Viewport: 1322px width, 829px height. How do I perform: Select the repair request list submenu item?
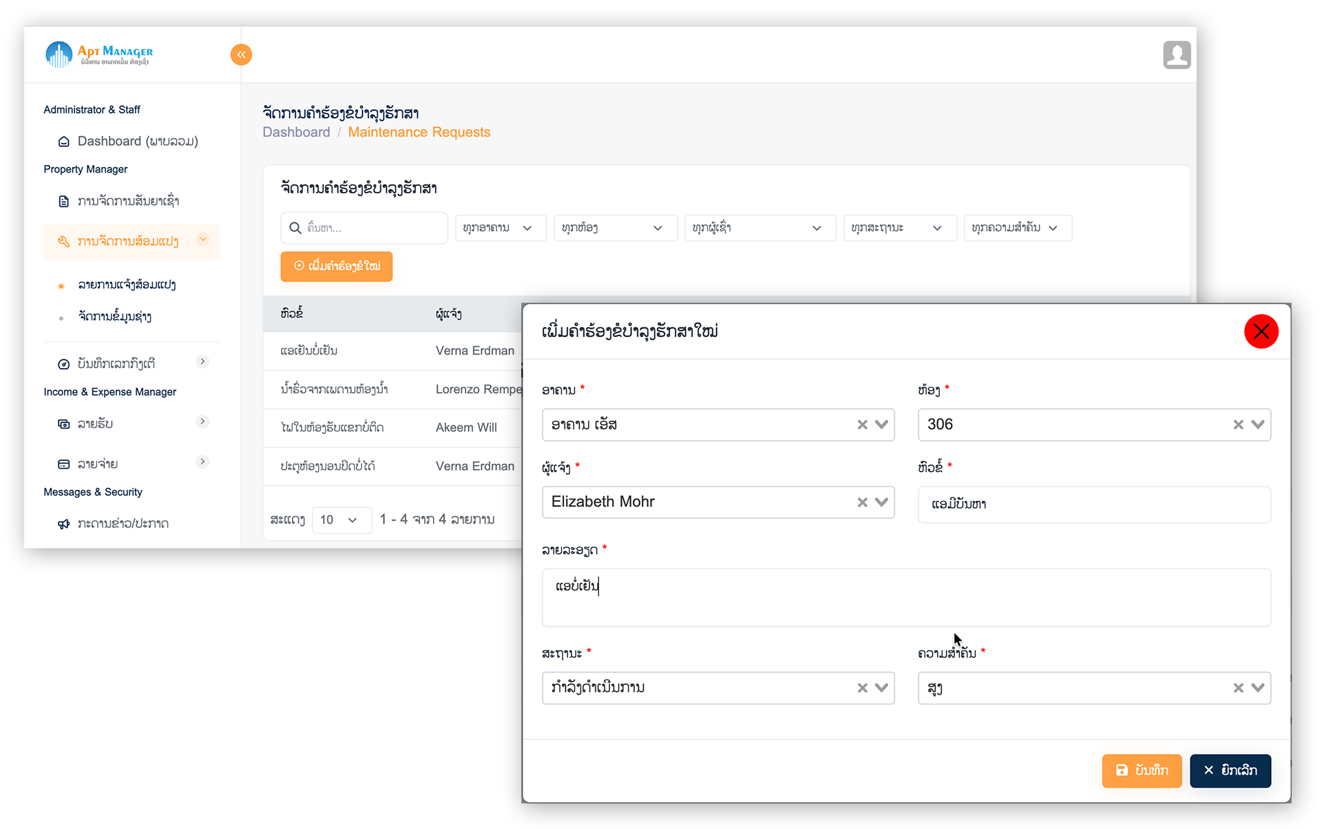pos(127,285)
